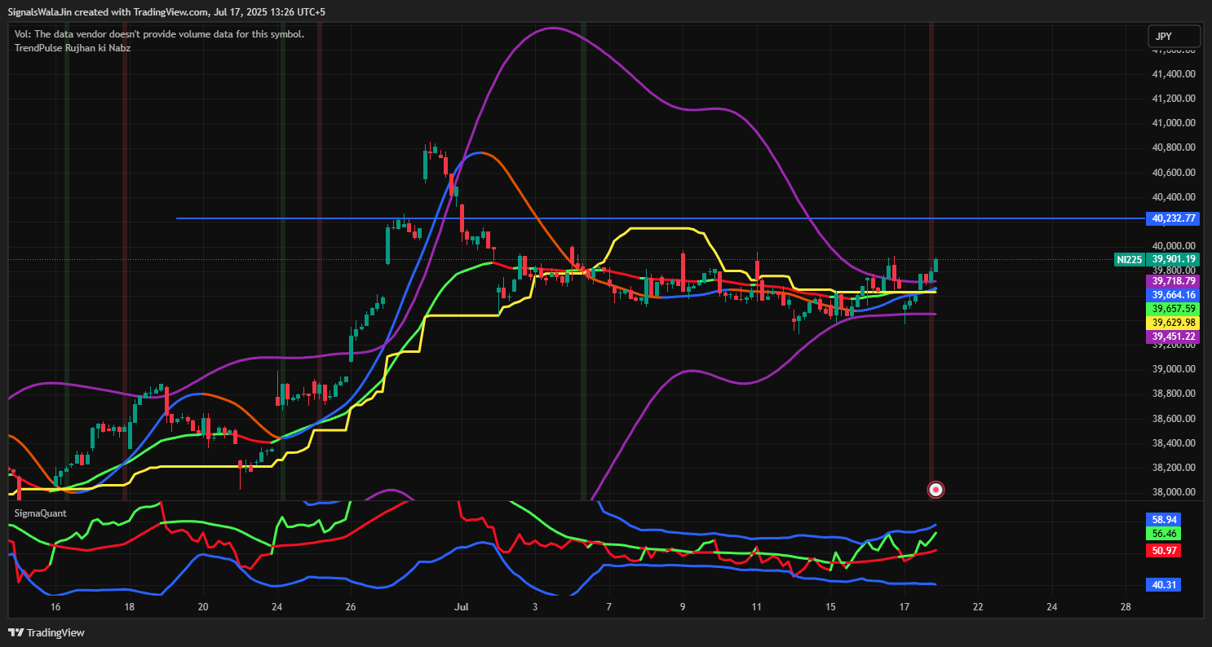Click date 7 on the time axis

(608, 607)
